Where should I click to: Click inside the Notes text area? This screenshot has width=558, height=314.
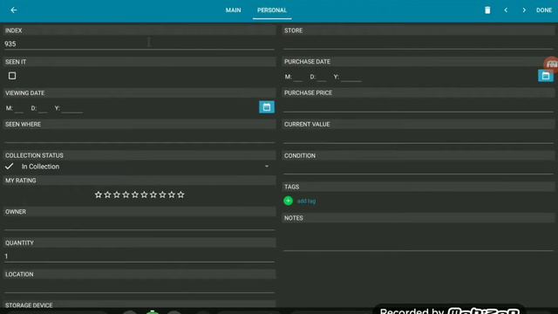418,237
